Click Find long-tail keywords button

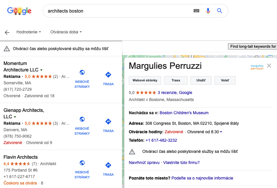point(253,46)
